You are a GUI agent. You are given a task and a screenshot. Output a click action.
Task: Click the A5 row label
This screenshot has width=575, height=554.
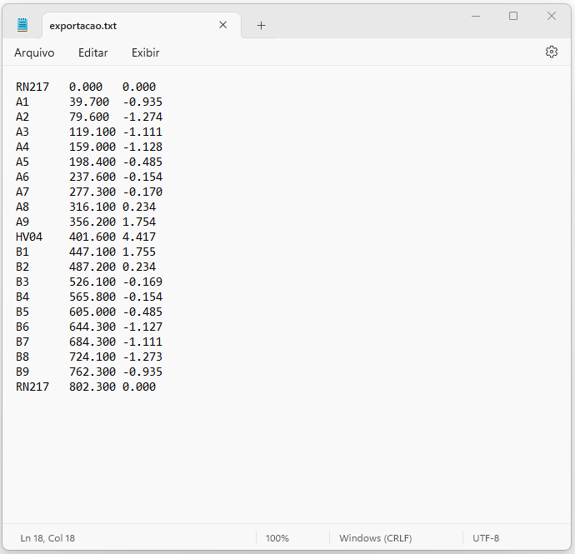[x=22, y=162]
